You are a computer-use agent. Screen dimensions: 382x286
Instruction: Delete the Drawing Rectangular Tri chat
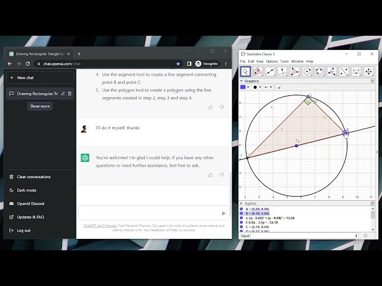(x=70, y=94)
